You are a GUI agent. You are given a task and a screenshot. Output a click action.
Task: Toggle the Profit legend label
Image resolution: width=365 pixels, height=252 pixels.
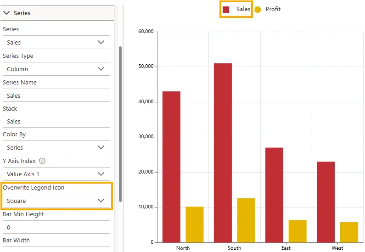[273, 9]
